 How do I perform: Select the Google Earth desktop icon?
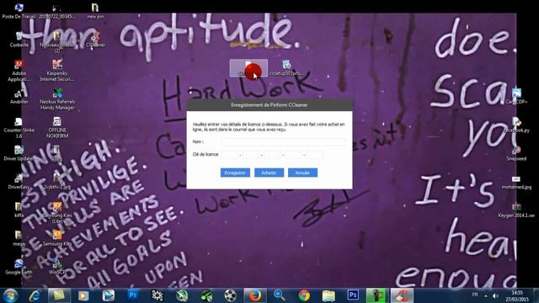point(19,267)
